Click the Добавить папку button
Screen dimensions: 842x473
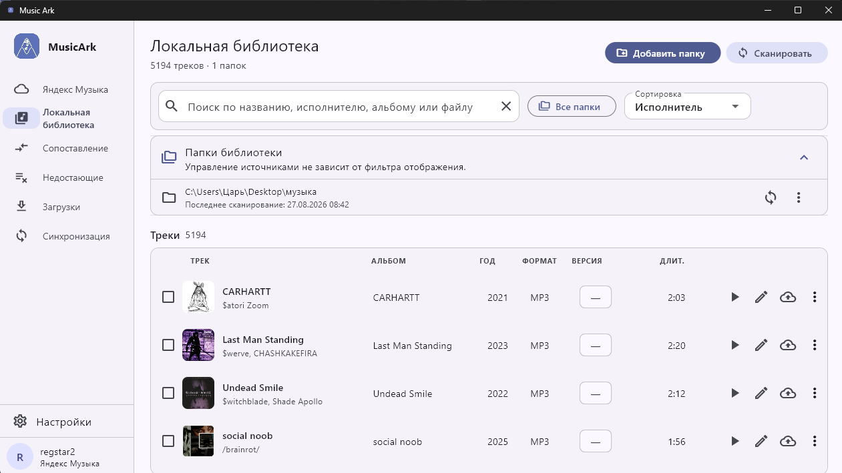coord(663,53)
